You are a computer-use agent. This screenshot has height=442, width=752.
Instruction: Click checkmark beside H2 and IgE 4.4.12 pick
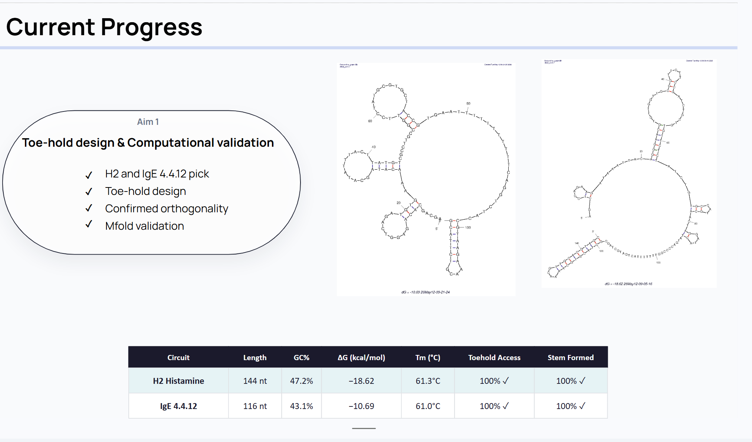click(89, 175)
